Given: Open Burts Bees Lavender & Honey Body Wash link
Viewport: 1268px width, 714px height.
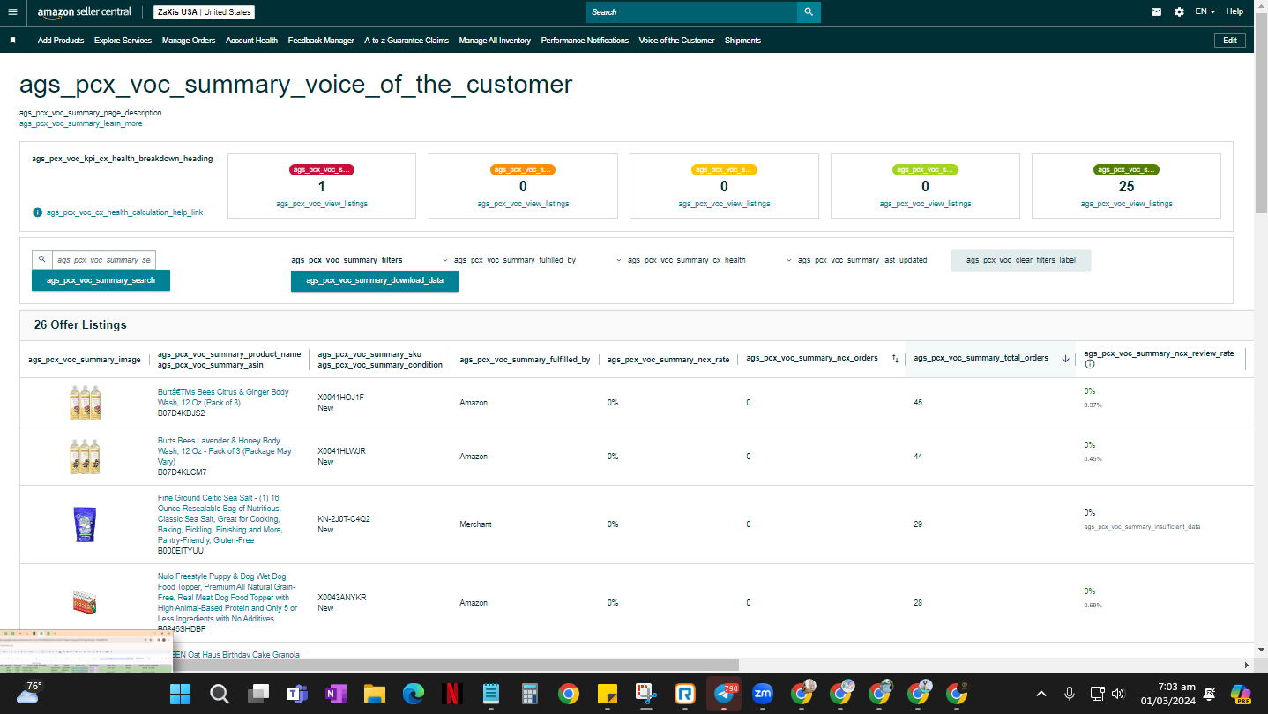Looking at the screenshot, I should pyautogui.click(x=224, y=451).
